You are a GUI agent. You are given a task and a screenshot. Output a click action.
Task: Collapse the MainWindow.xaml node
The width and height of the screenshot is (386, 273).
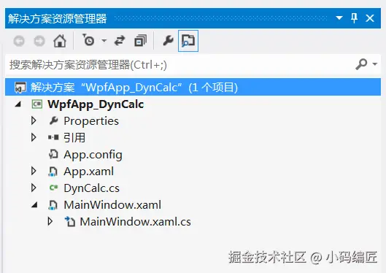pos(35,204)
